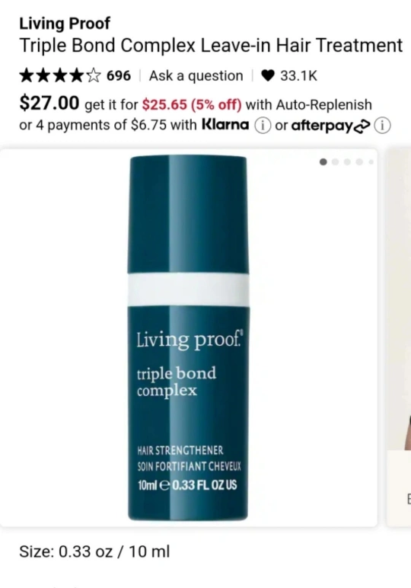
Task: Select the first carousel dot indicator
Action: coord(323,162)
